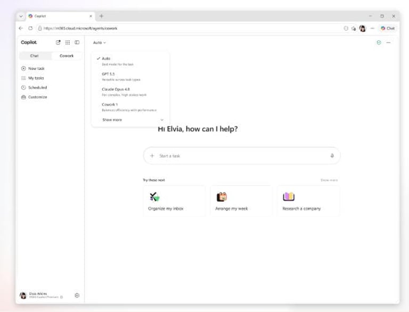Switch to the Cowork tab
The image size is (409, 312).
click(67, 56)
